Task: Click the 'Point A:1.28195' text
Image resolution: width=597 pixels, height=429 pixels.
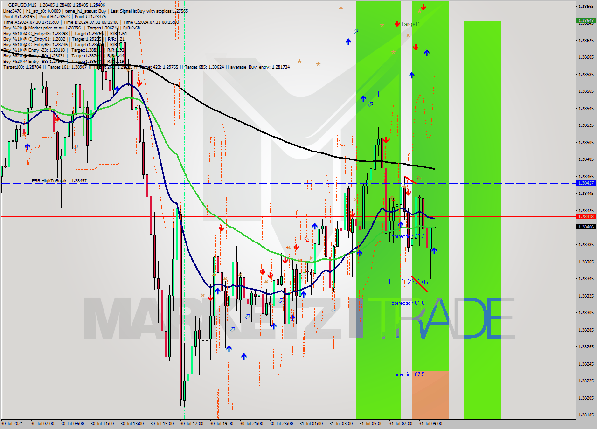Action: 19,16
